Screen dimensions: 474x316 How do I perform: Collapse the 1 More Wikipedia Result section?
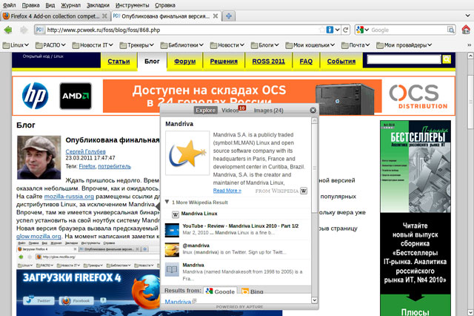[x=167, y=202]
